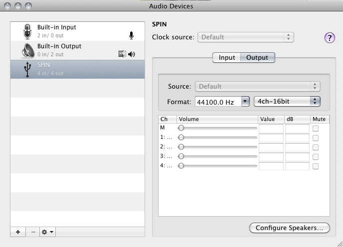This screenshot has width=343, height=247.
Task: Click the Configure Speakers button
Action: pos(289,228)
